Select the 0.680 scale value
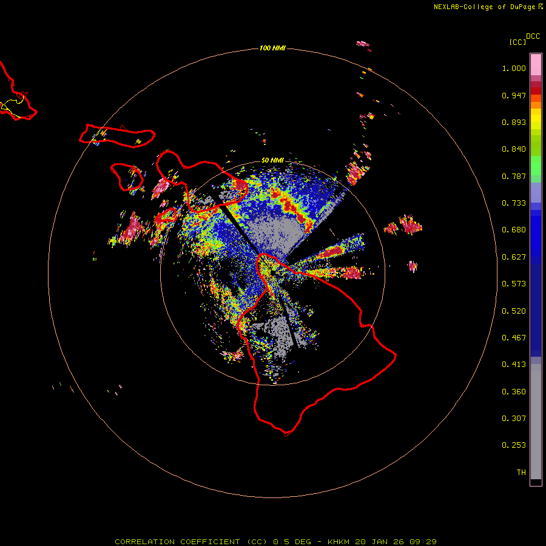The height and width of the screenshot is (546, 546). pyautogui.click(x=514, y=230)
